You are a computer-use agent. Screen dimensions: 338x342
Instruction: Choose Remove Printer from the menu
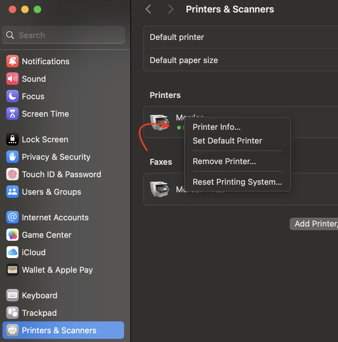[224, 161]
